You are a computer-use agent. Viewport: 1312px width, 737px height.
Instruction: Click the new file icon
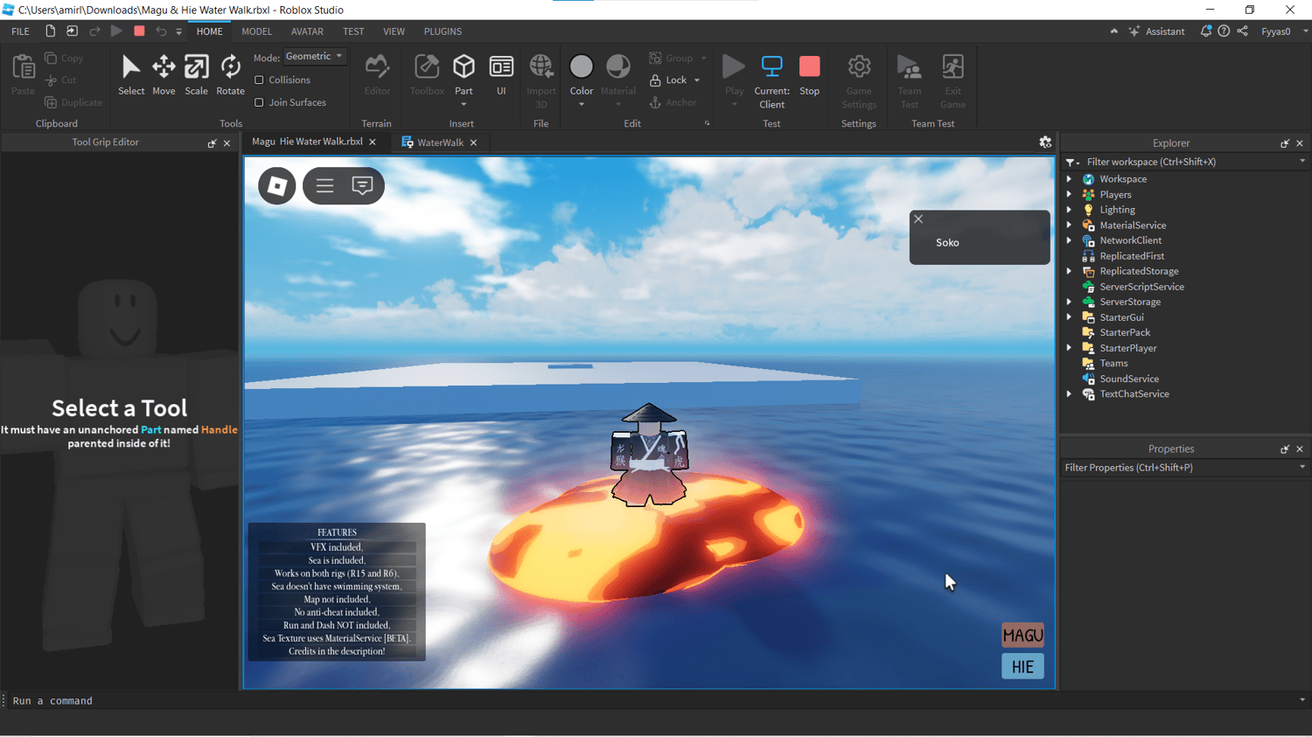tap(50, 31)
